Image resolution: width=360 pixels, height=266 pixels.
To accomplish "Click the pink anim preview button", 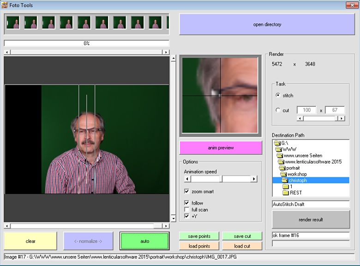I will click(x=221, y=148).
